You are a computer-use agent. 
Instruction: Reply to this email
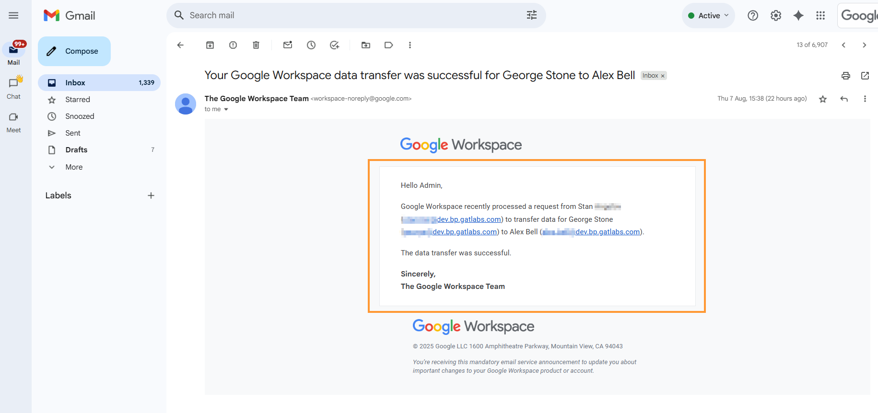click(844, 99)
